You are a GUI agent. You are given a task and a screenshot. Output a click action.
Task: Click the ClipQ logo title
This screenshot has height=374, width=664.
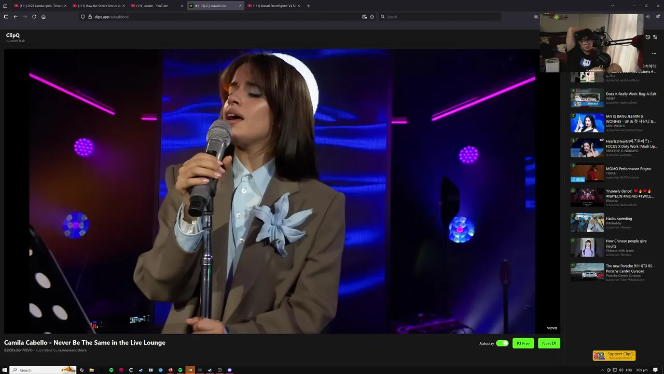coord(13,35)
